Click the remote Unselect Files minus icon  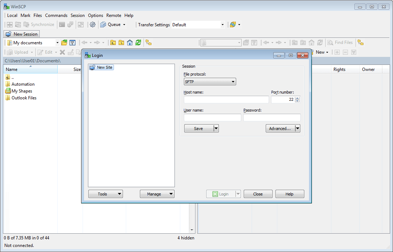click(x=345, y=52)
